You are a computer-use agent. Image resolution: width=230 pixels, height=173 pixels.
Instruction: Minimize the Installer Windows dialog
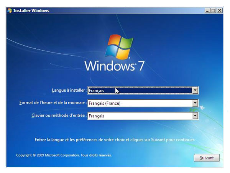point(207,11)
